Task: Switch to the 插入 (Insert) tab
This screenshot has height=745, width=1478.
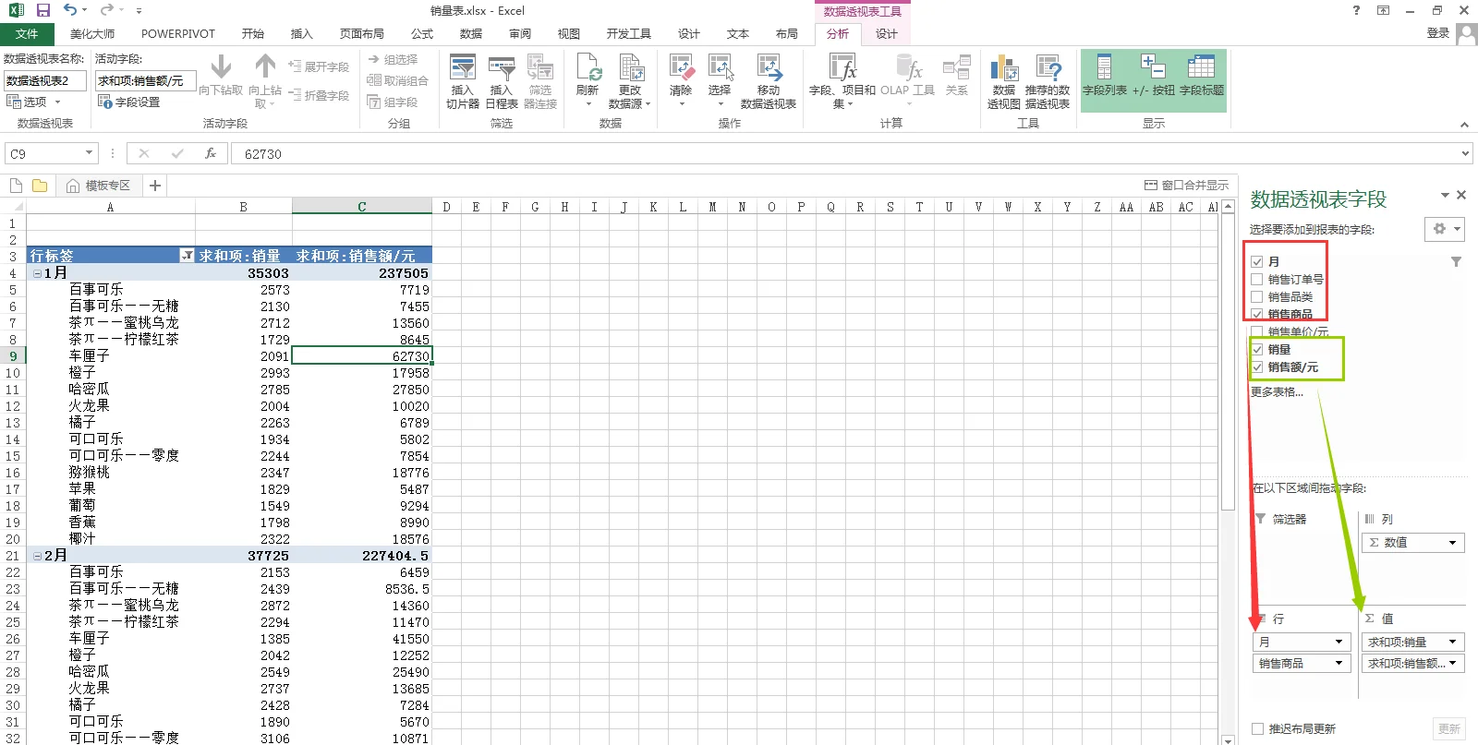Action: point(302,34)
